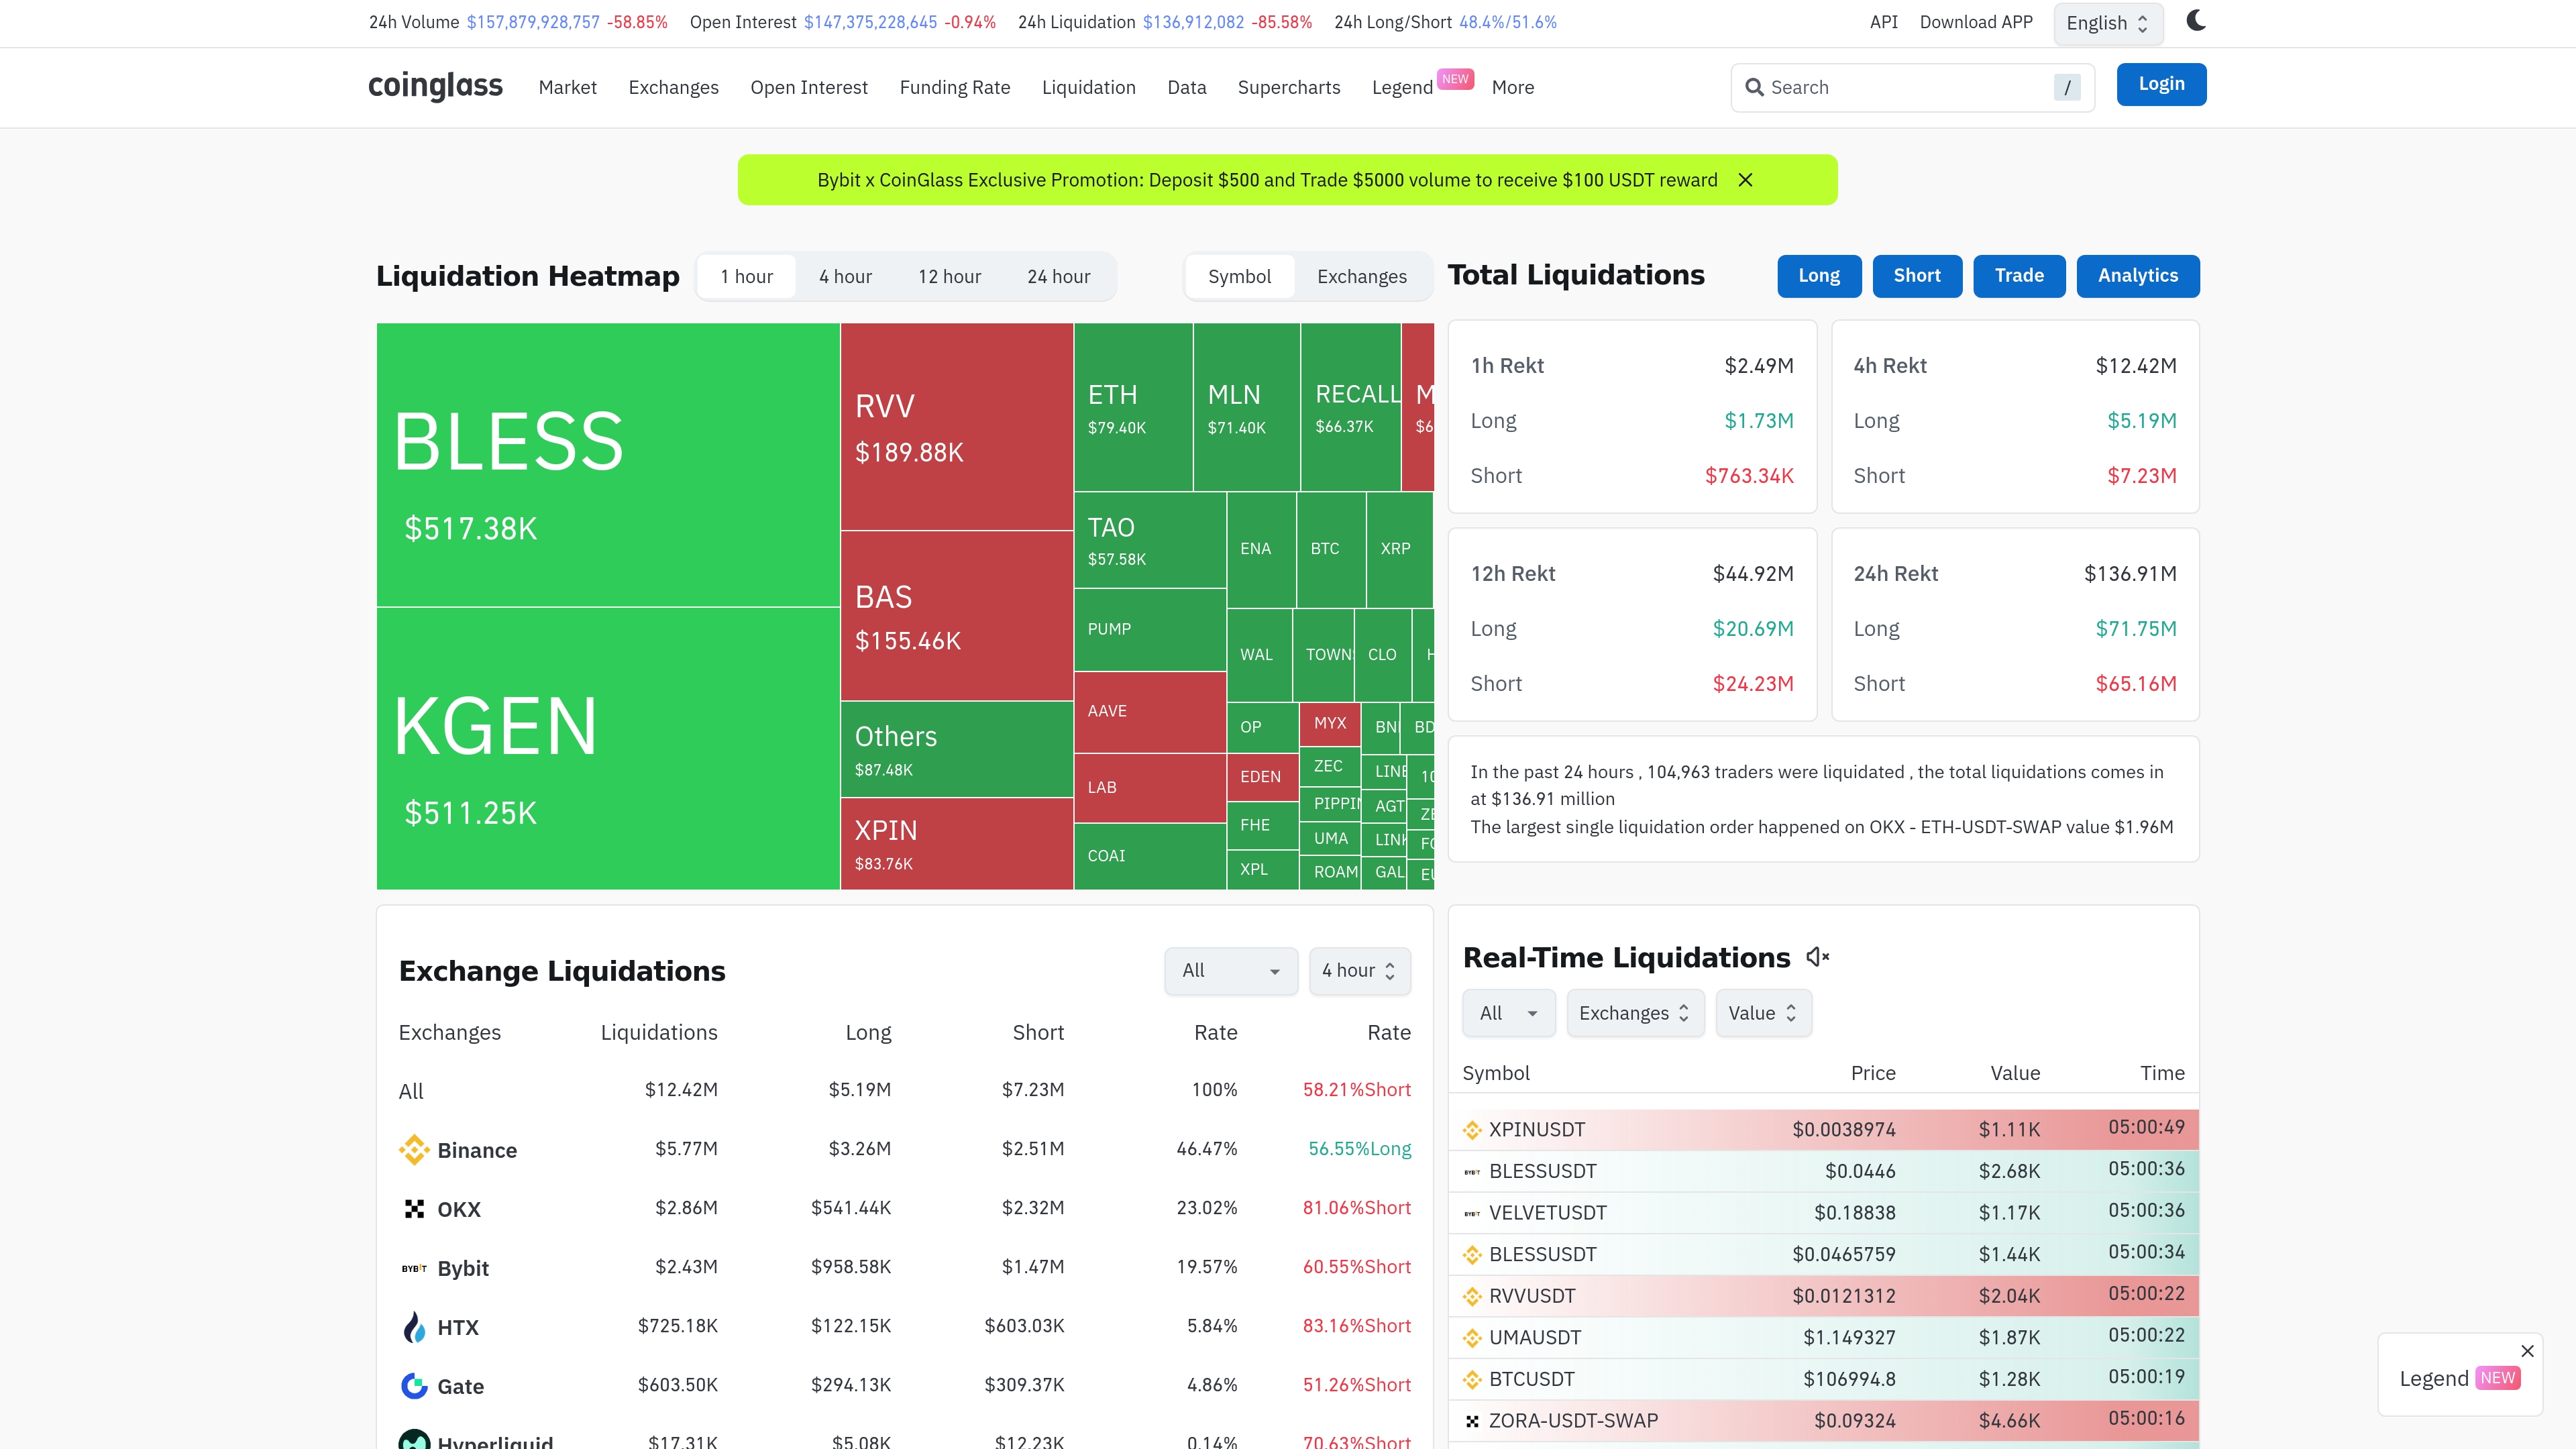Click the OKX exchange logo
The image size is (2576, 1449).
(x=413, y=1209)
